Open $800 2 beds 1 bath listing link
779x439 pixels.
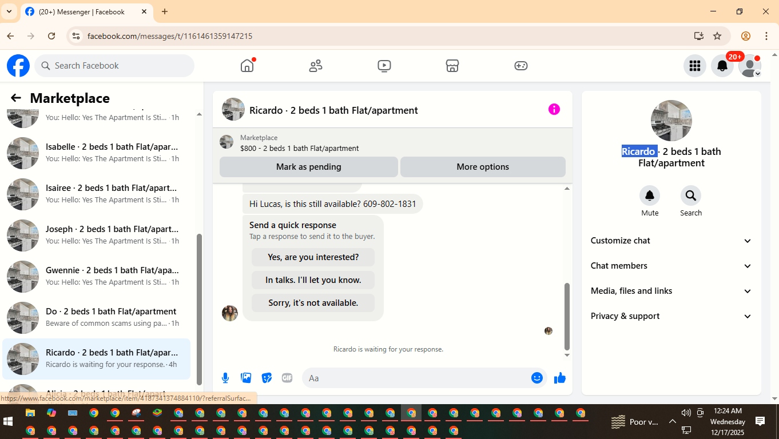click(300, 148)
